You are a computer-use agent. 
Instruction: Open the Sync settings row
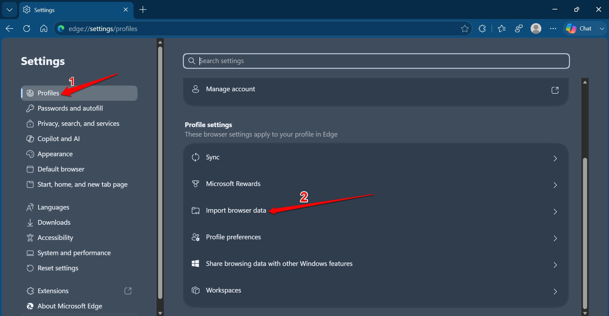(375, 158)
